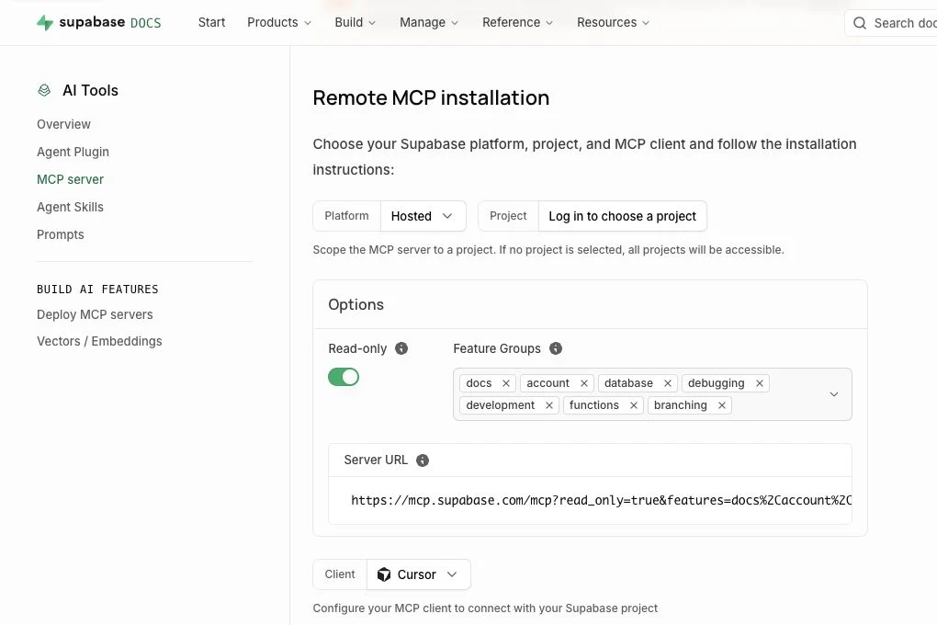Viewport: 937px width, 625px height.
Task: Remove the account feature tag
Action: click(x=584, y=383)
